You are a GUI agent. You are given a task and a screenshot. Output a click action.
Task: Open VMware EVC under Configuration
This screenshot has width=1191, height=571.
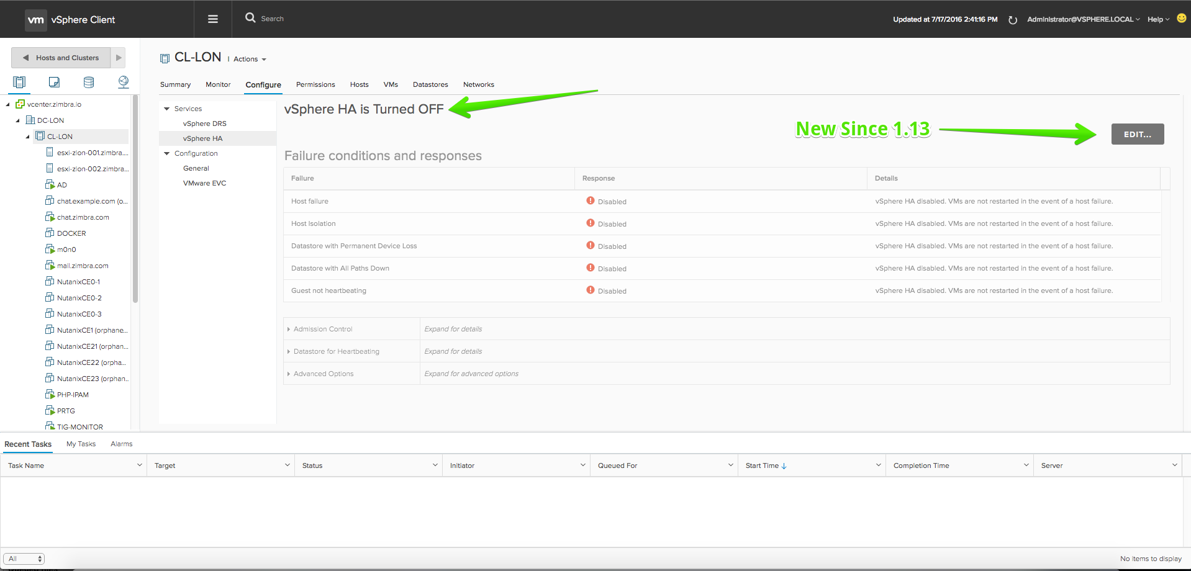coord(205,183)
